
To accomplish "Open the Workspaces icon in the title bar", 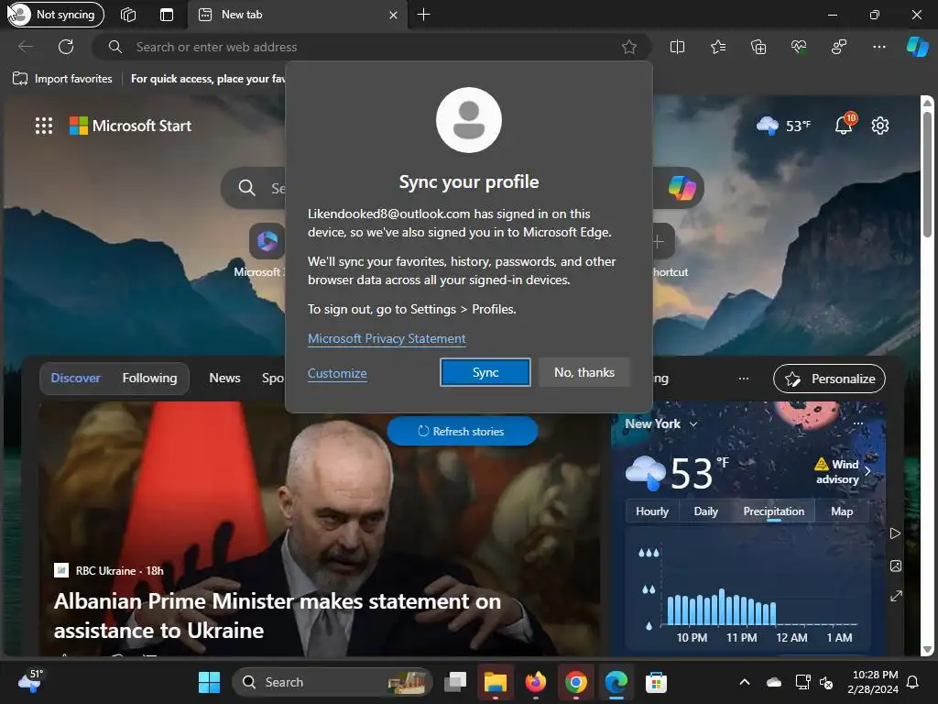I will 128,15.
